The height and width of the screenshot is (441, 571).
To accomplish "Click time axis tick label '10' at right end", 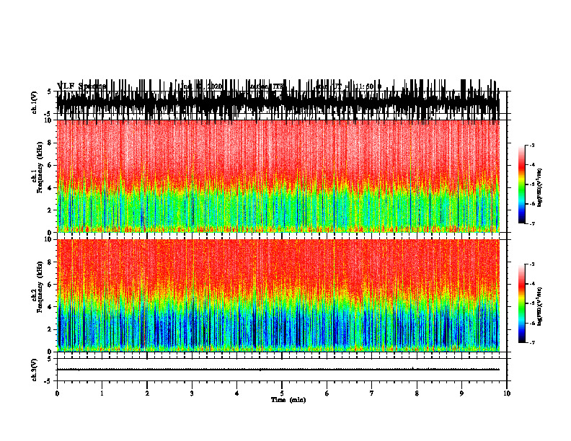I will point(507,393).
